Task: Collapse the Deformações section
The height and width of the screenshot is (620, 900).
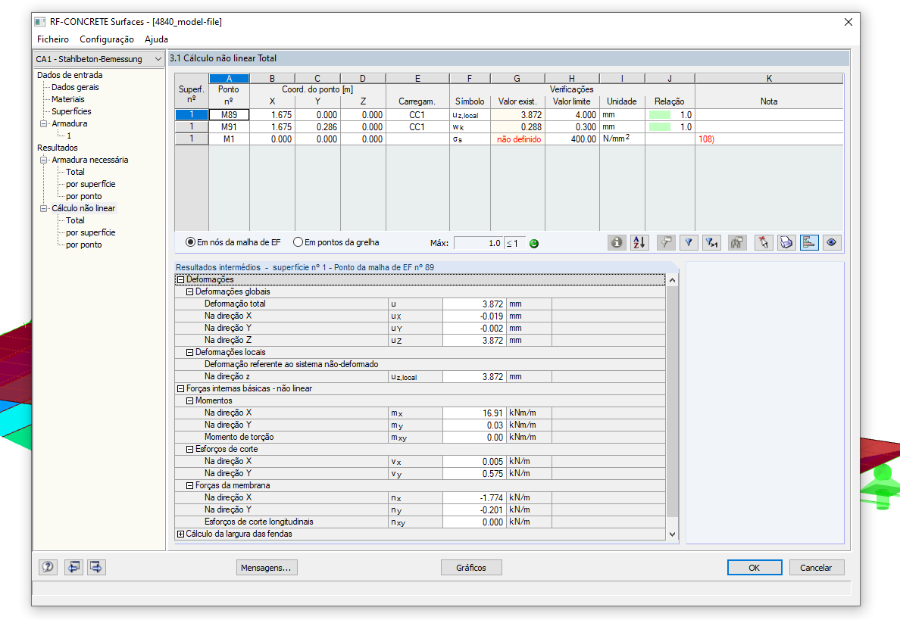Action: [181, 280]
